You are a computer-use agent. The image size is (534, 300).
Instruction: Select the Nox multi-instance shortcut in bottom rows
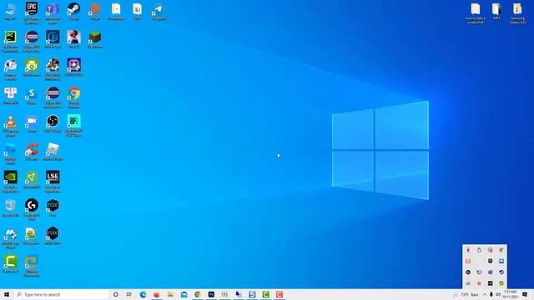(53, 236)
